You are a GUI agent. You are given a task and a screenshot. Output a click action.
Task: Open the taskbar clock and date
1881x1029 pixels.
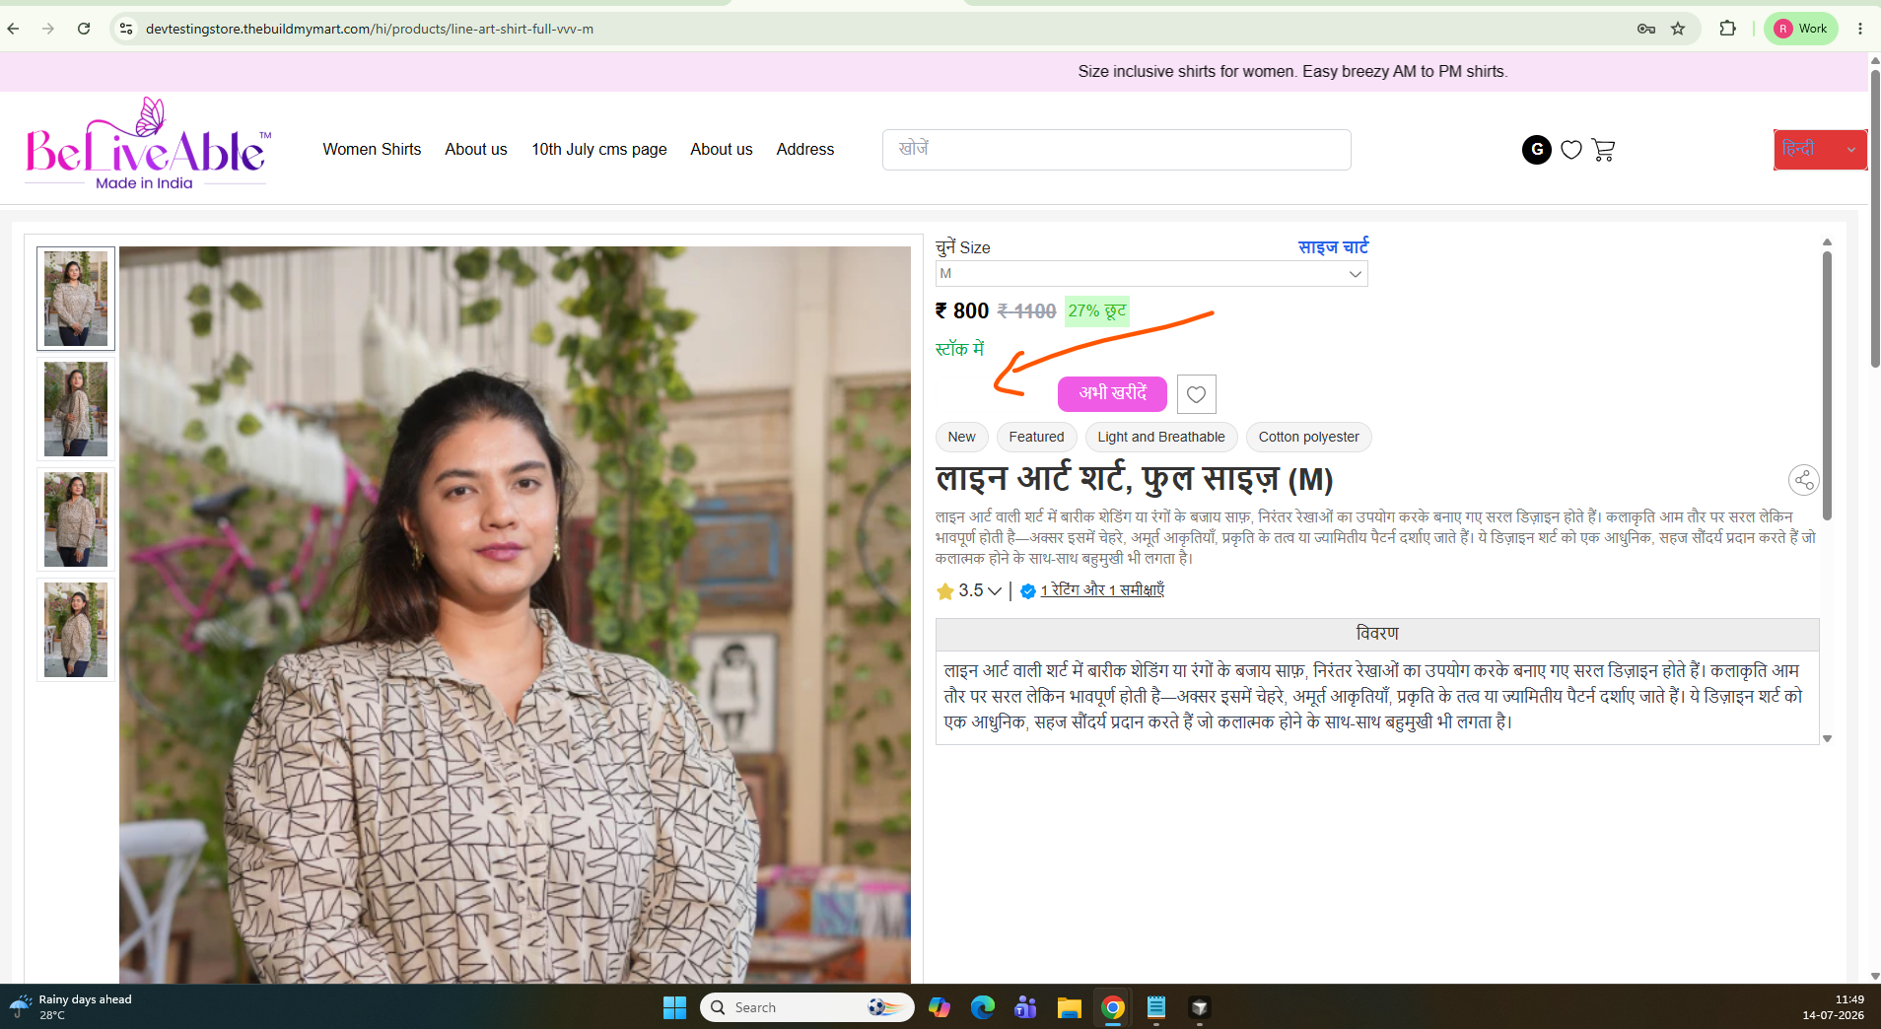(1833, 1006)
